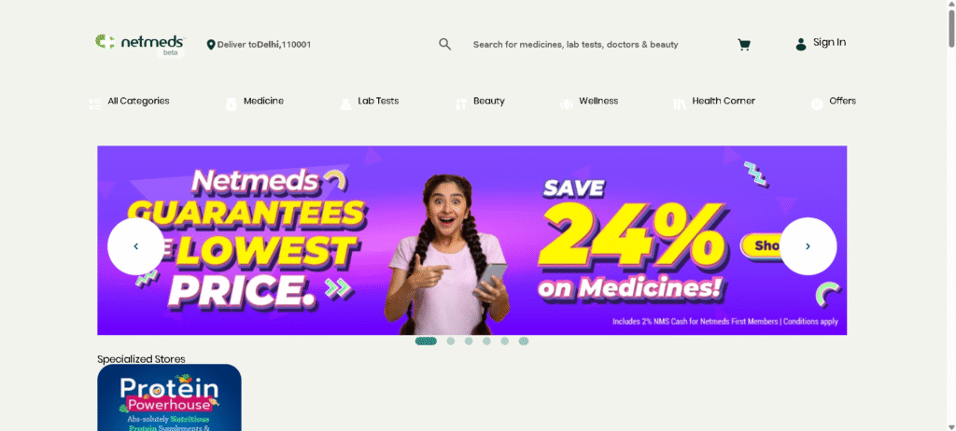956x431 pixels.
Task: Click the search magnifier icon
Action: tap(445, 44)
